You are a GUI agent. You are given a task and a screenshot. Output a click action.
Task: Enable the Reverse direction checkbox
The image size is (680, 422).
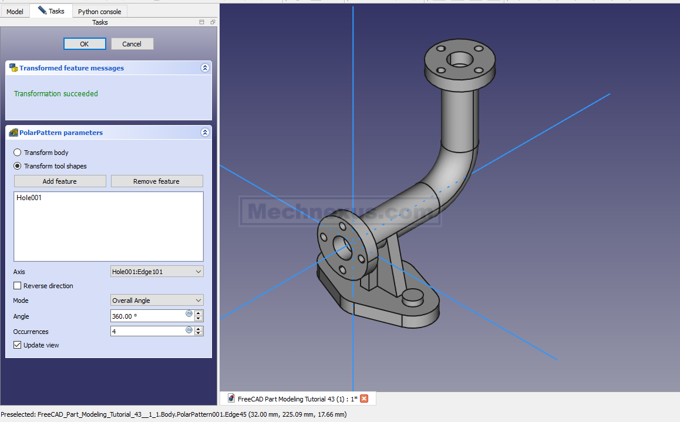click(18, 286)
